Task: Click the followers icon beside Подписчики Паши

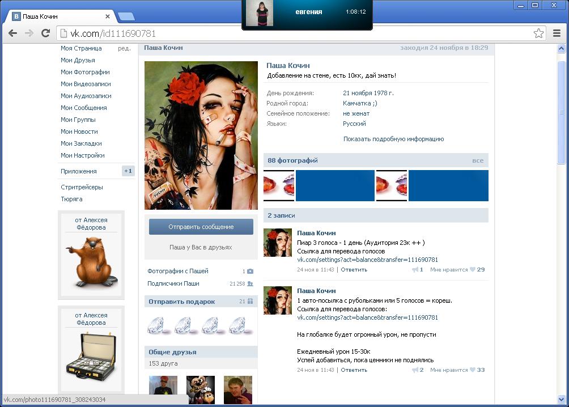Action: [x=250, y=283]
